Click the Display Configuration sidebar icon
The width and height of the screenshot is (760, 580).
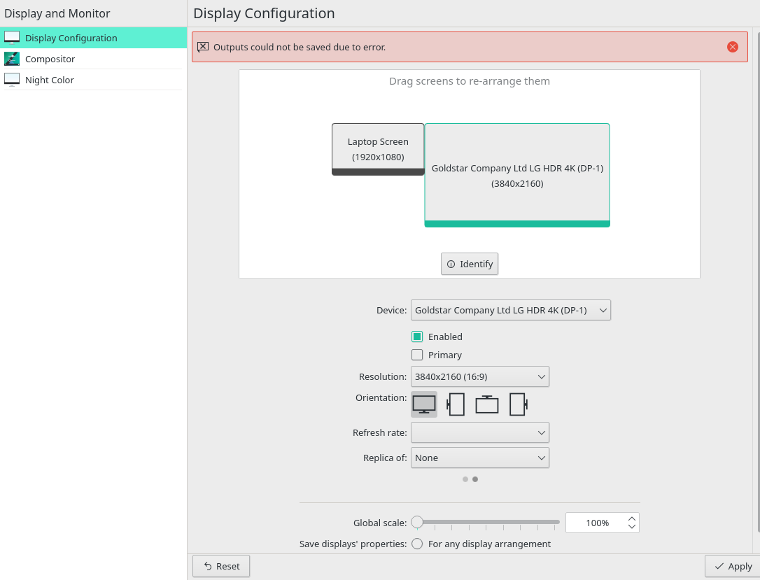coord(12,38)
